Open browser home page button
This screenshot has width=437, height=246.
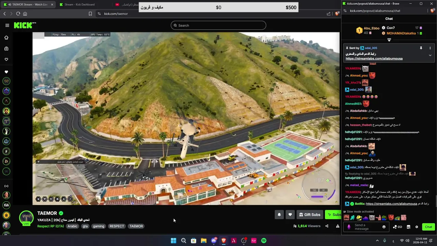[25, 14]
